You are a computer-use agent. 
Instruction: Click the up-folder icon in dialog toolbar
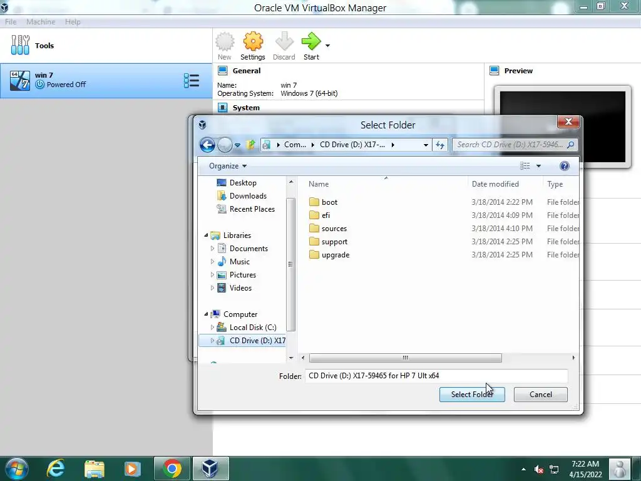click(250, 145)
